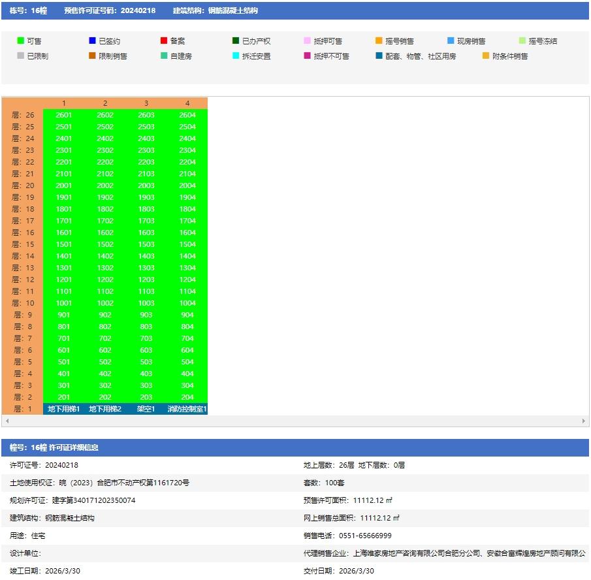Click the pink 抵押可售 legend swatch
Screen dimensions: 591x580
click(x=308, y=40)
